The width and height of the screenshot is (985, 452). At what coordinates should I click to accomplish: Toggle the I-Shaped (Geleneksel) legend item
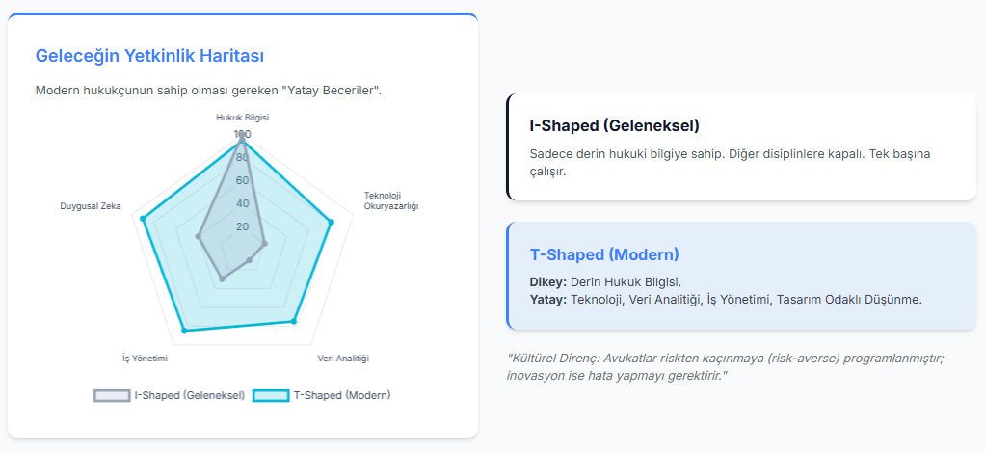point(189,395)
